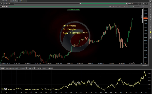The image size is (152, 94).
Task: Open the backtesting settings menu button
Action: click(x=147, y=4)
